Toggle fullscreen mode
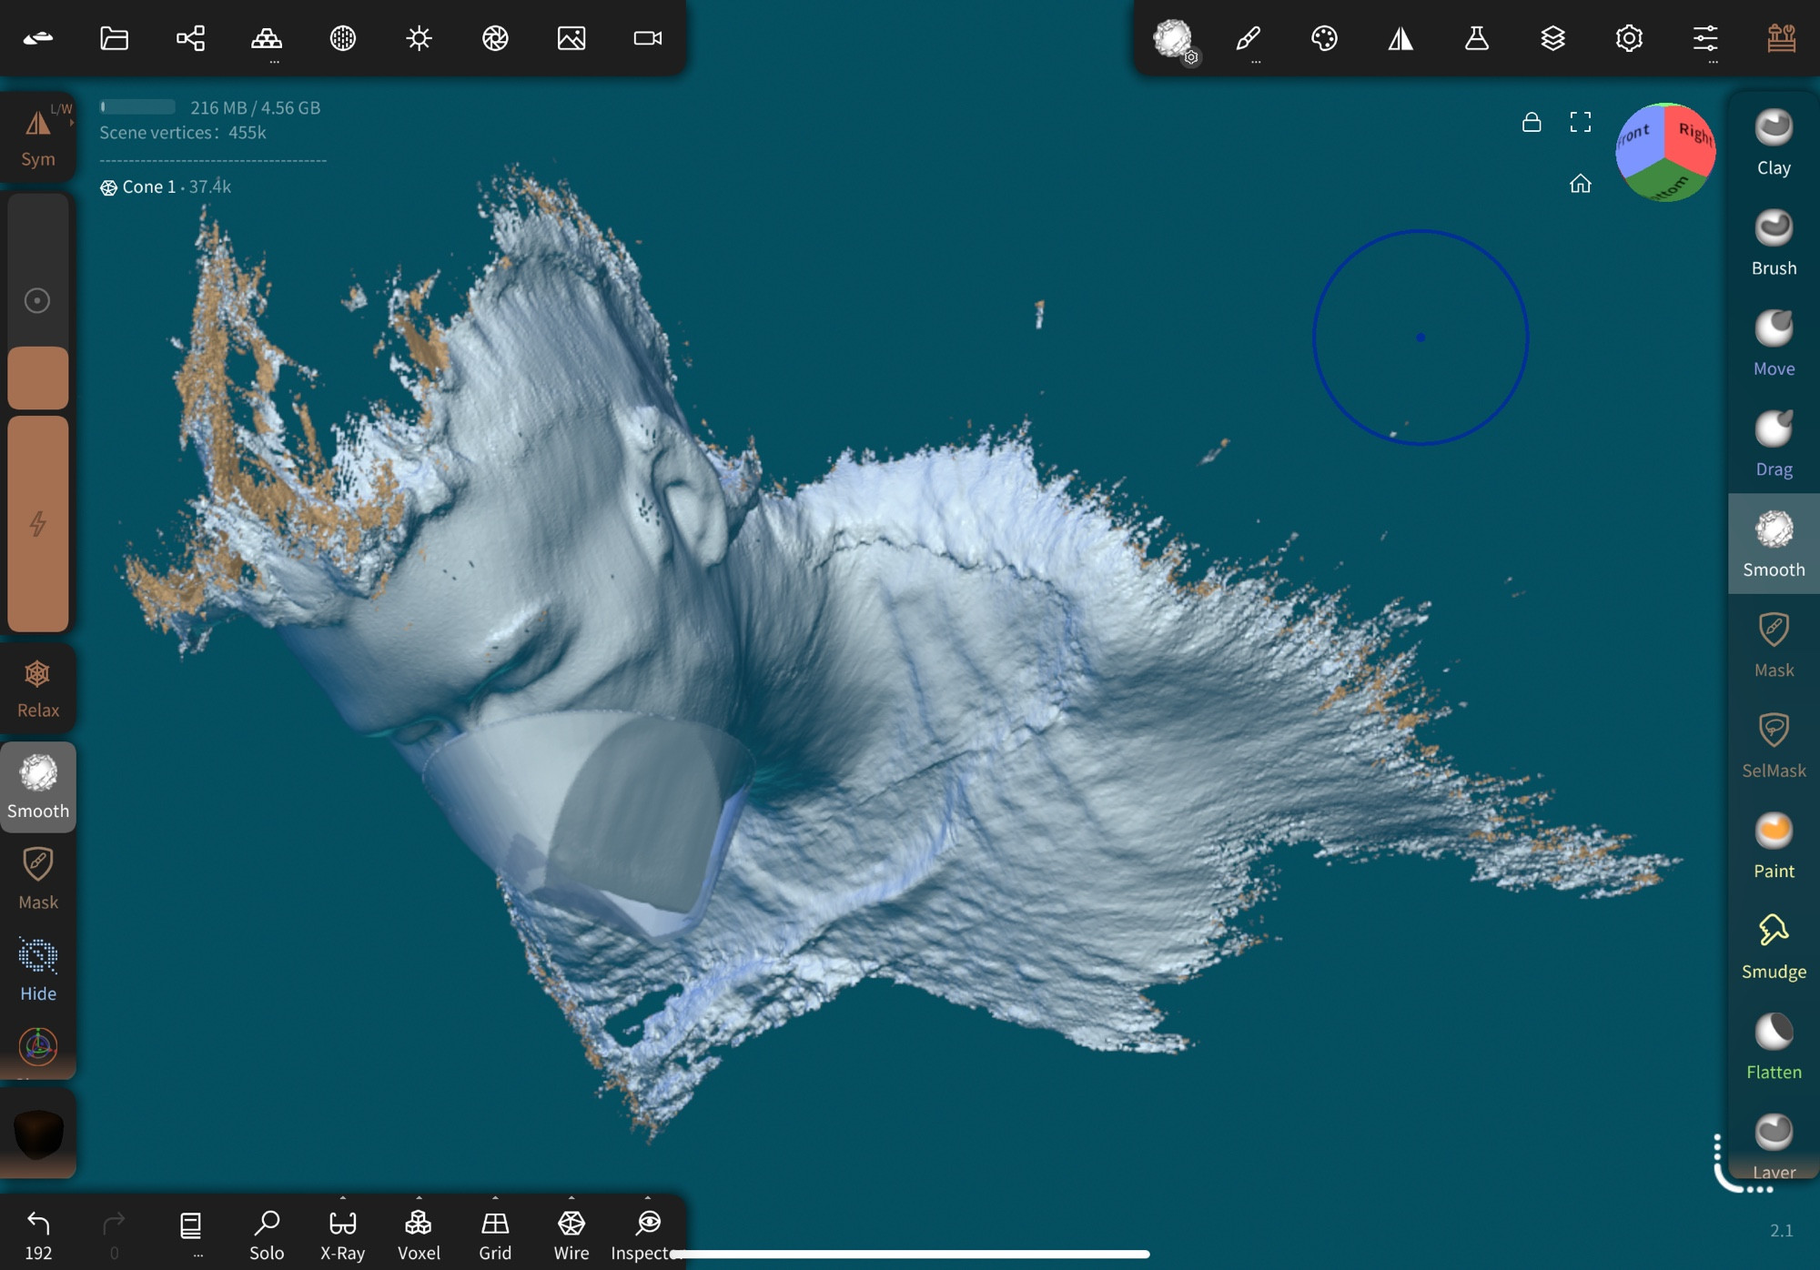 (1581, 122)
